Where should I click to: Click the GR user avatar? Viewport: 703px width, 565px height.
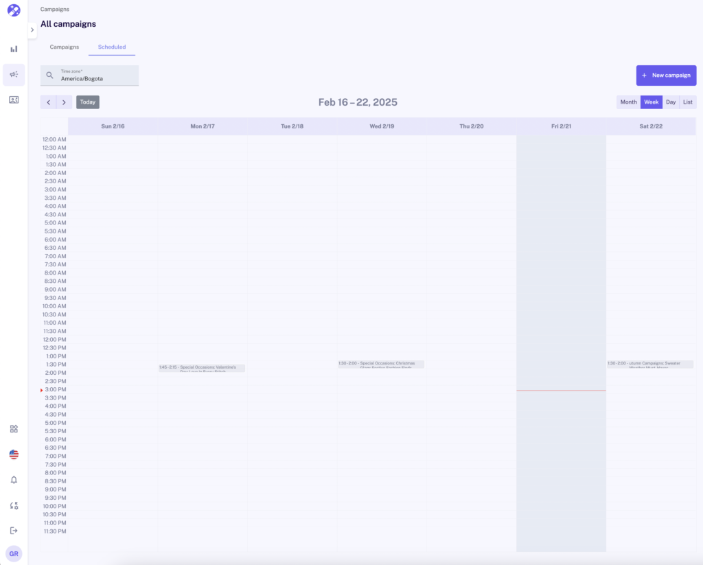coord(14,554)
